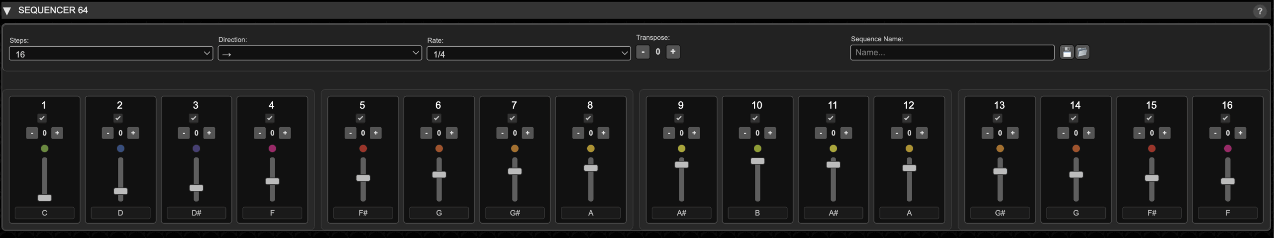Image resolution: width=1274 pixels, height=238 pixels.
Task: Click step 14 plus octave button
Action: tap(1089, 133)
